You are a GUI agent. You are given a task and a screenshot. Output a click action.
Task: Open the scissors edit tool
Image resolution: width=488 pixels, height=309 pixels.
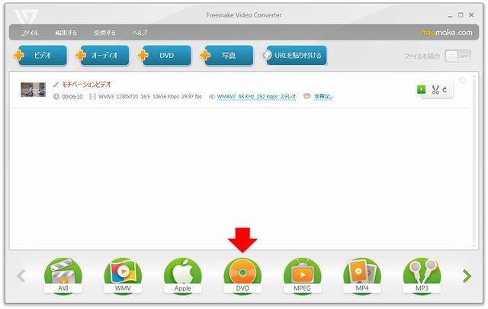tap(434, 89)
